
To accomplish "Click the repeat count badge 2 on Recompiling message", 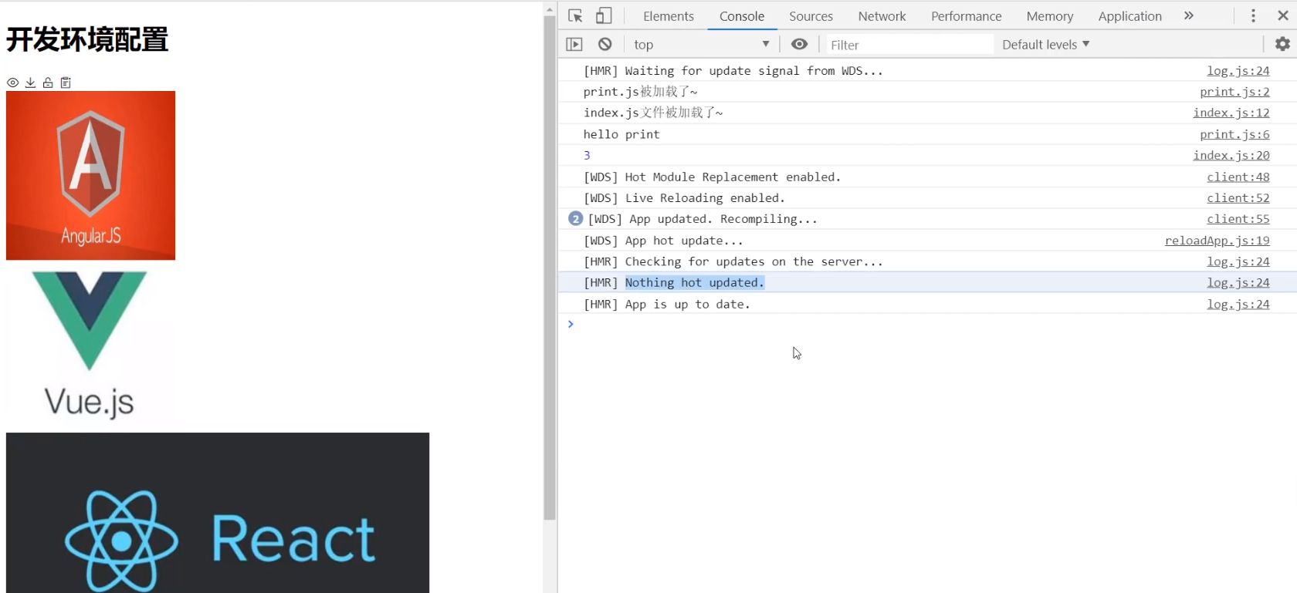I will point(575,219).
